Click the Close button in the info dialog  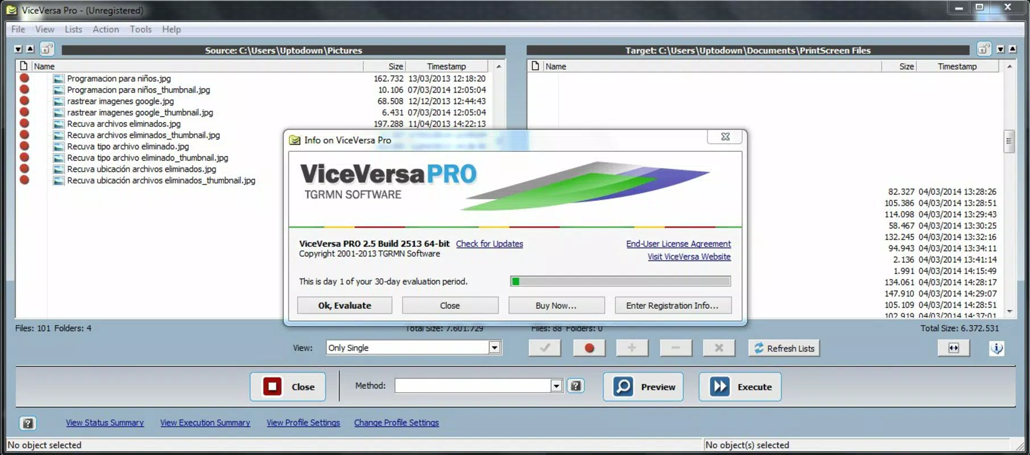(x=450, y=305)
